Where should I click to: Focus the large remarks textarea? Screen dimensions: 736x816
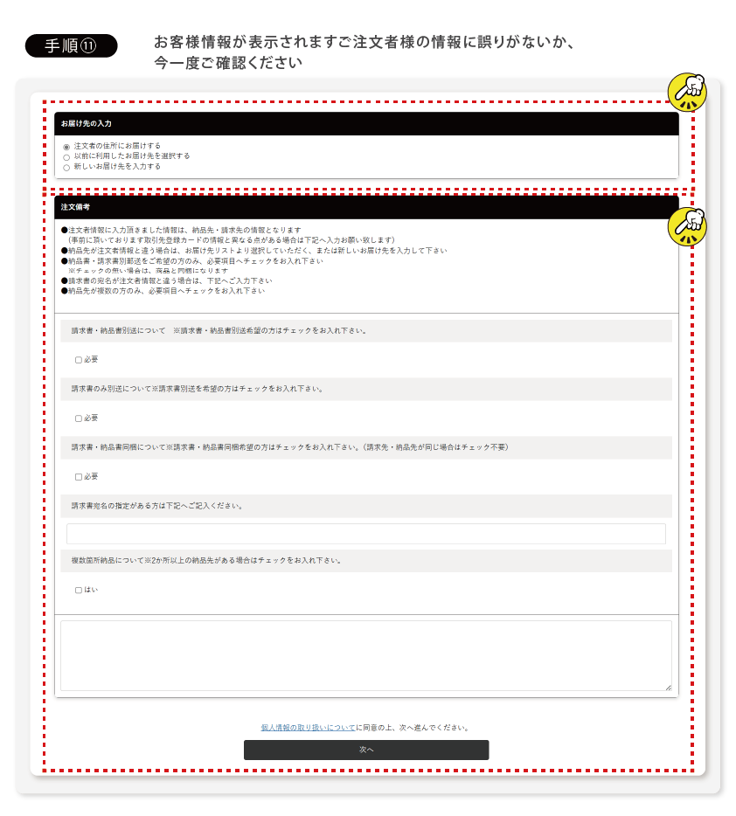coord(365,655)
